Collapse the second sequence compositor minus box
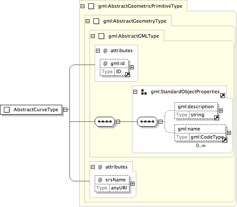 point(161,121)
